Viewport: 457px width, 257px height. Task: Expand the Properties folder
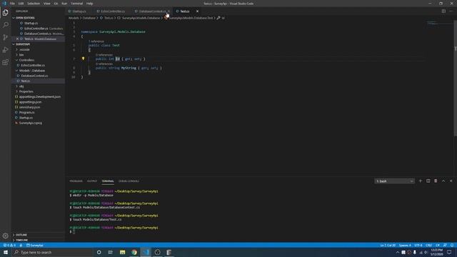[x=26, y=91]
